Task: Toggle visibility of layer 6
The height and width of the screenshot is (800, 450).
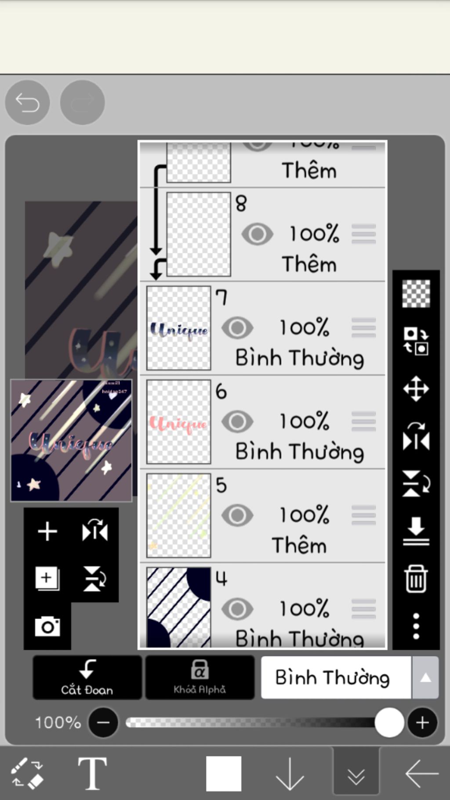Action: (x=237, y=422)
